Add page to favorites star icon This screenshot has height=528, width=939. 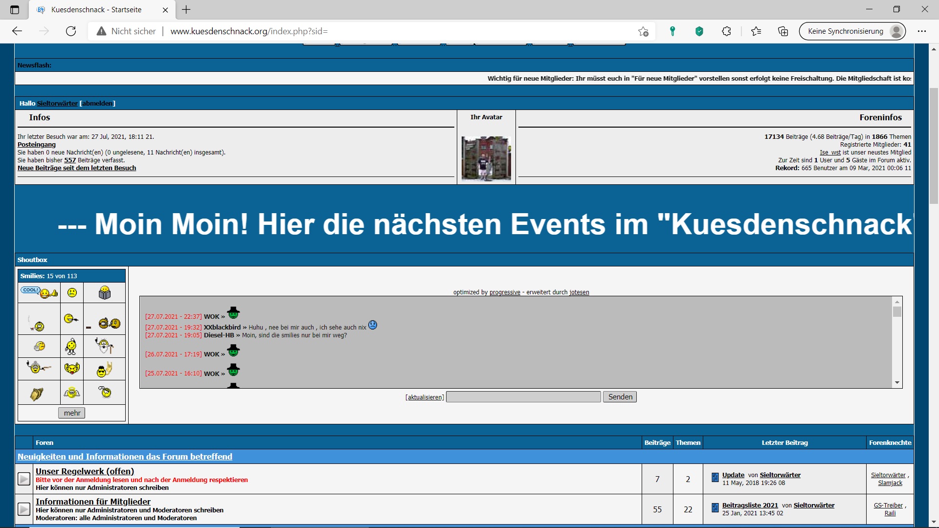pyautogui.click(x=643, y=31)
